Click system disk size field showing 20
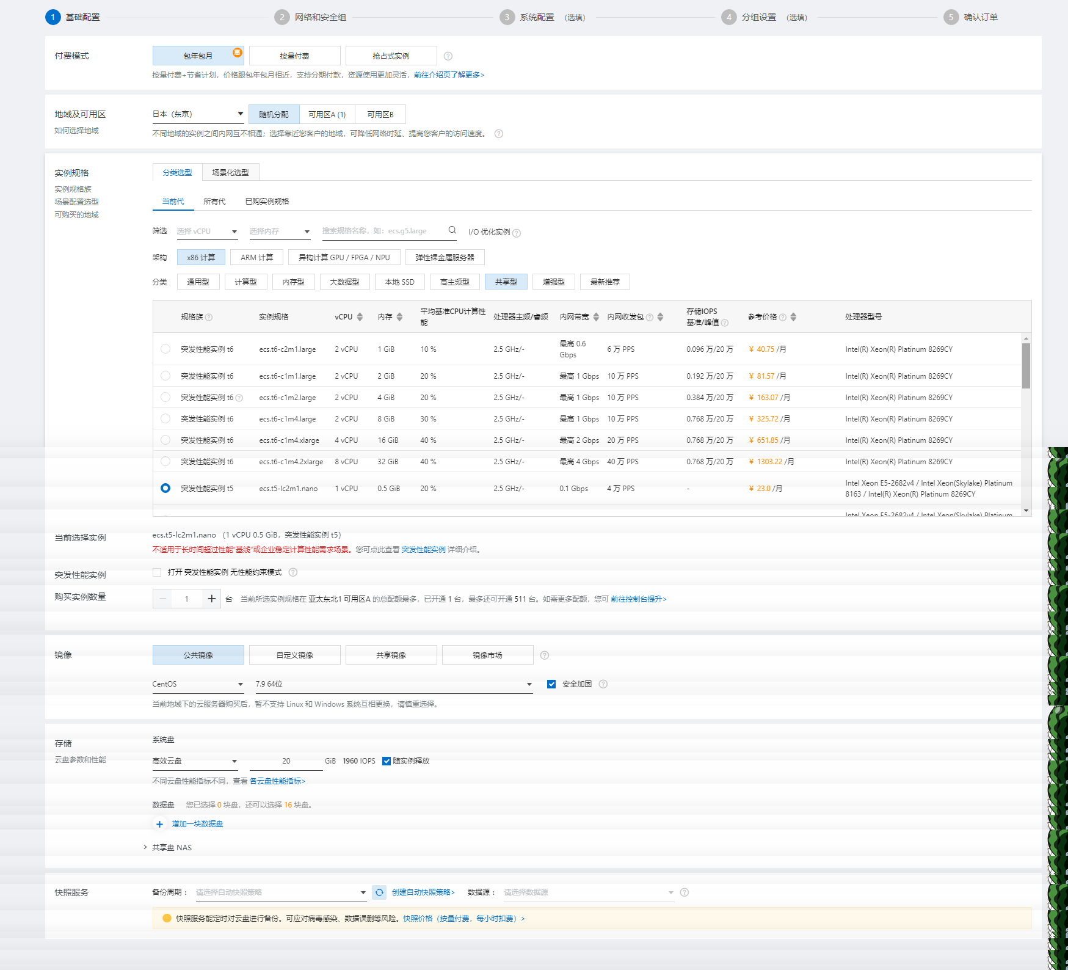 286,761
